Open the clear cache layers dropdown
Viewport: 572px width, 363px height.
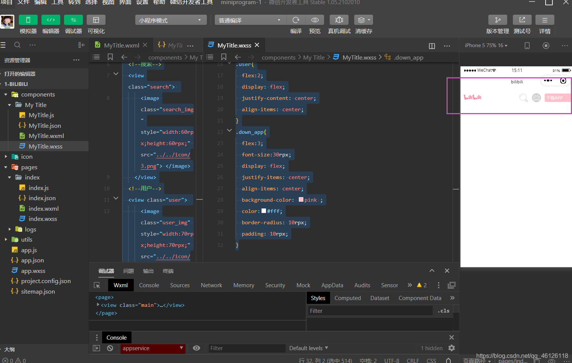tap(364, 20)
